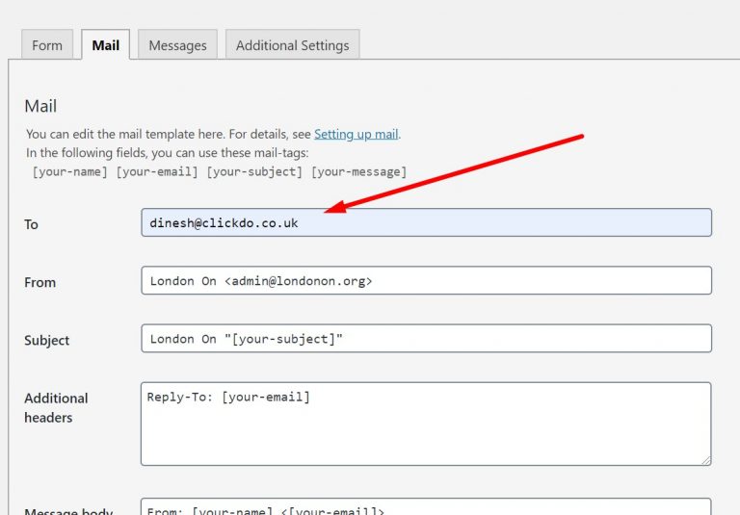Click the Message body textarea
Screen dimensions: 740x515
[x=426, y=506]
